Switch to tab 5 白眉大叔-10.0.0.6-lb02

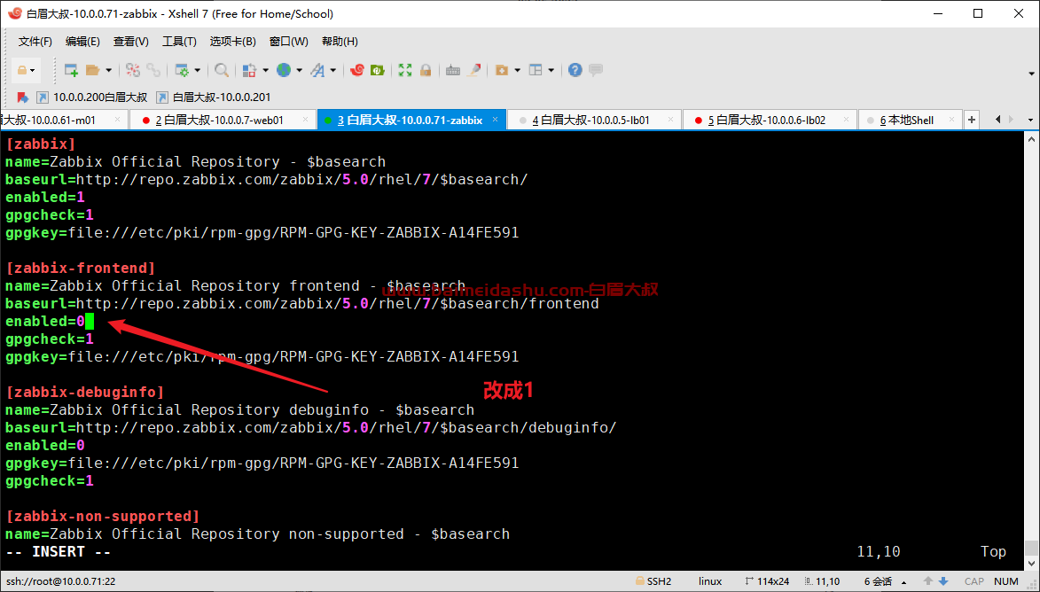pyautogui.click(x=770, y=120)
